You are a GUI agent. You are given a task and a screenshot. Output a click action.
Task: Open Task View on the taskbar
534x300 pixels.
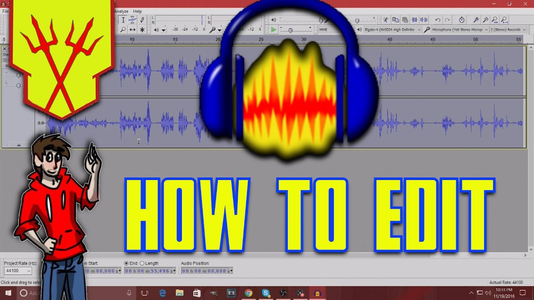click(x=145, y=293)
